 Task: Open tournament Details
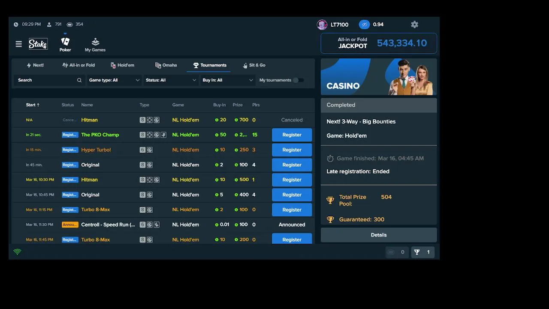tap(379, 235)
